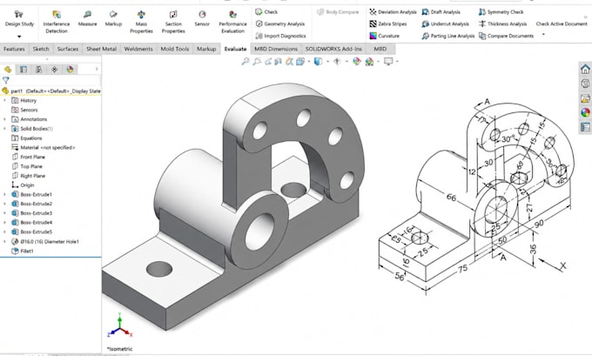
Task: Click Zoom to Fit in view toolbar
Action: pyautogui.click(x=246, y=61)
